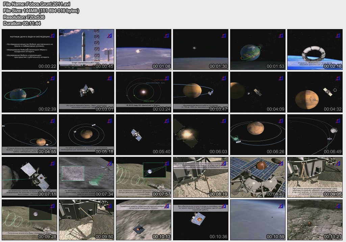Select the Earth orbit thumbnail at 00:02:39

29,92
